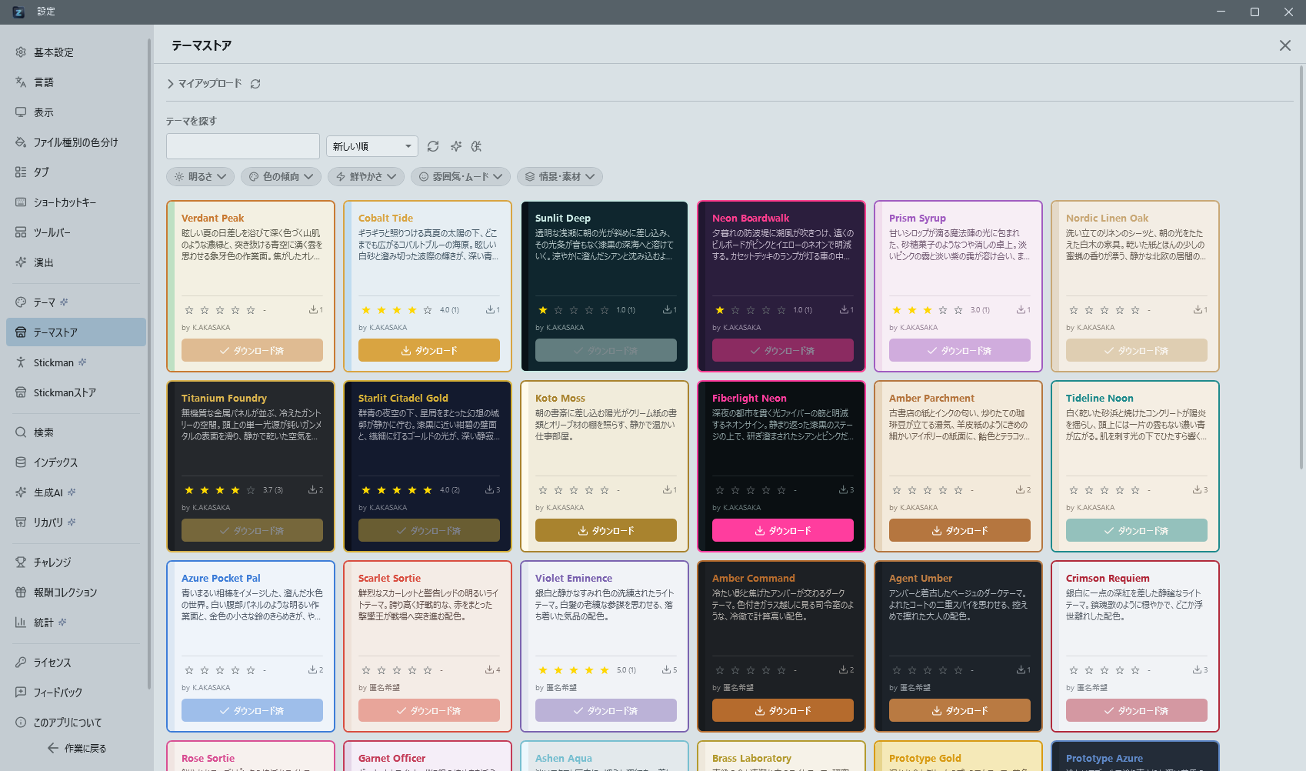Download the Koto Moss theme

[606, 530]
